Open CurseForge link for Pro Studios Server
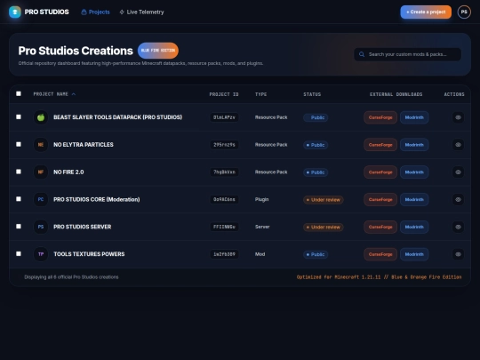This screenshot has width=480, height=360. click(380, 228)
